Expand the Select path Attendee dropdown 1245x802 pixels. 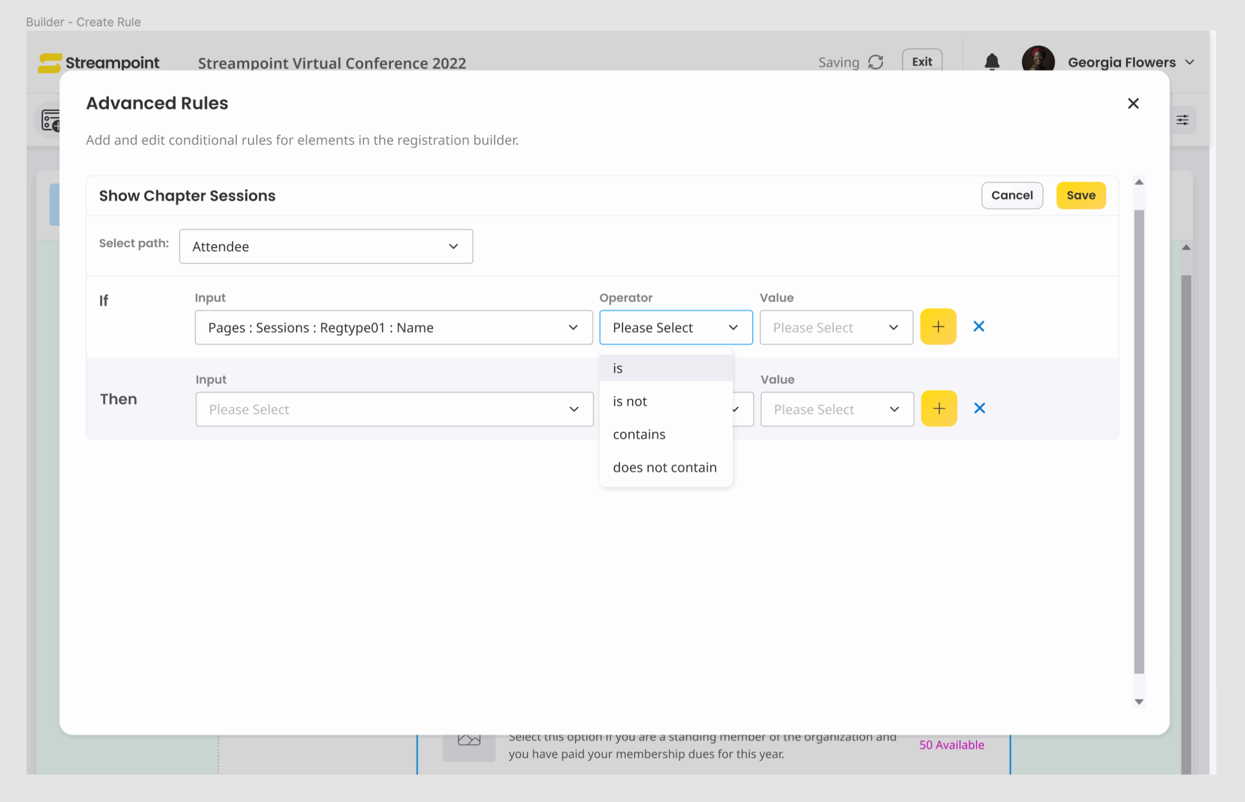326,246
